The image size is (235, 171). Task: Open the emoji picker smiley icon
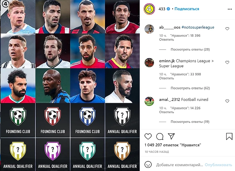point(148,165)
